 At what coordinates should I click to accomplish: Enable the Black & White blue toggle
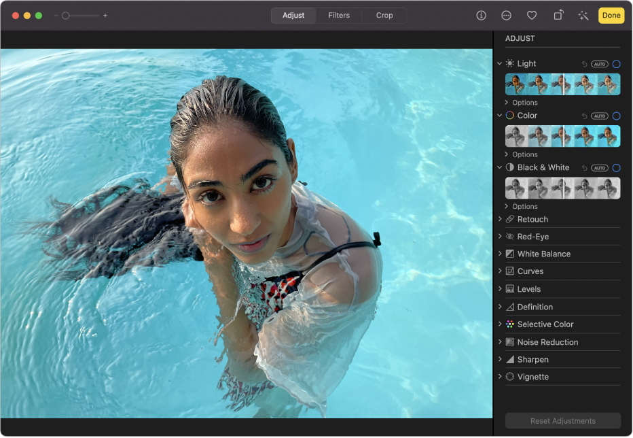616,167
